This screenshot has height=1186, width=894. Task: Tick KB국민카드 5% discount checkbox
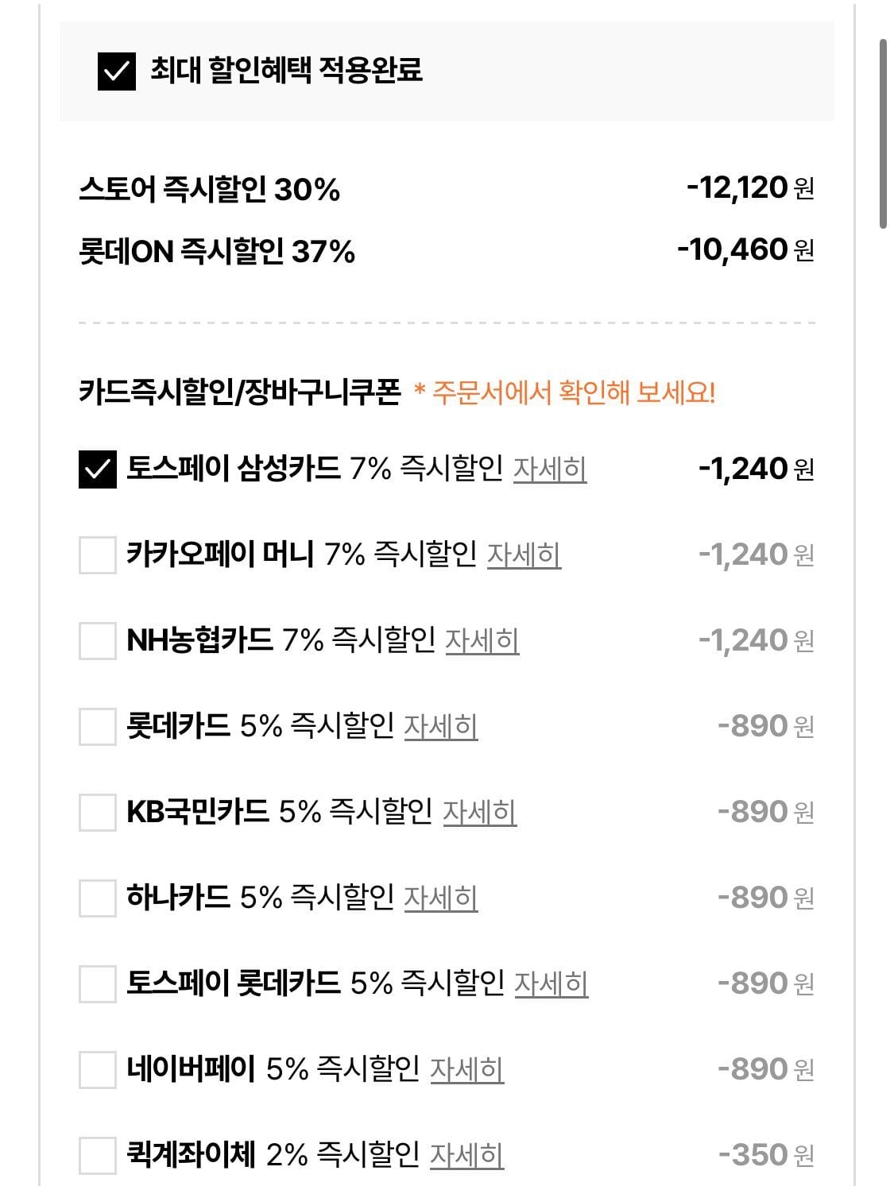pos(97,812)
